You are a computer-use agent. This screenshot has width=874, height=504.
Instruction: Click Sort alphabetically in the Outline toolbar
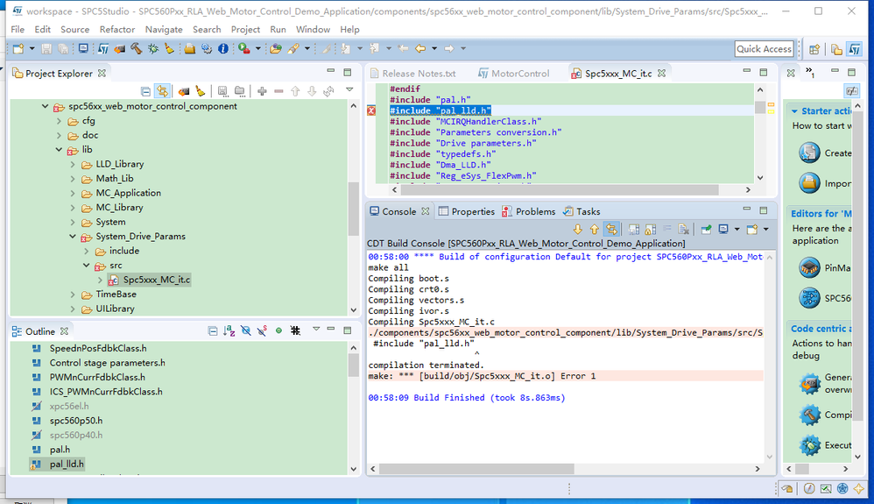229,331
